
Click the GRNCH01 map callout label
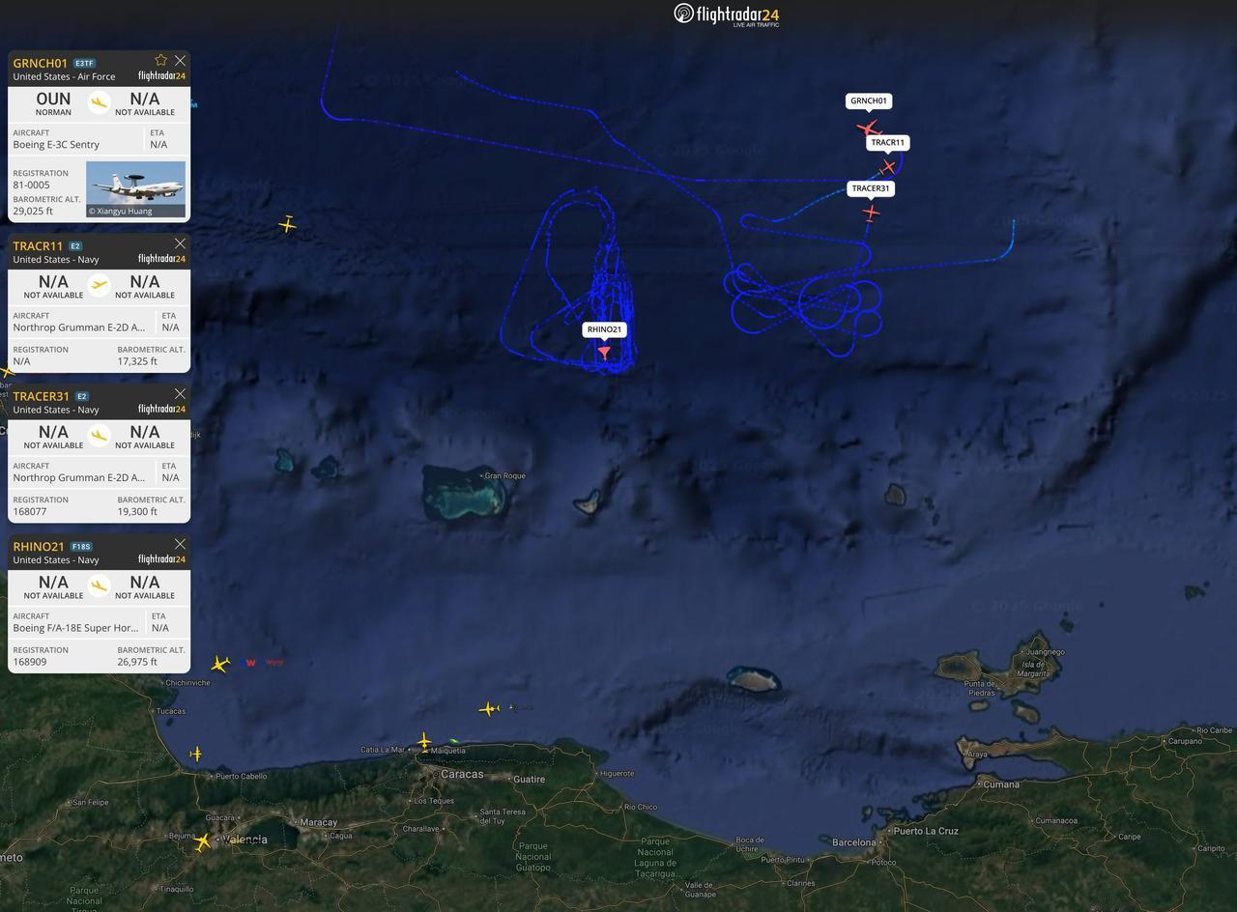tap(868, 100)
